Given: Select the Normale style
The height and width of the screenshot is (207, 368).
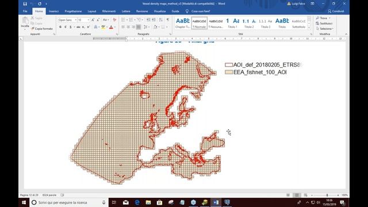Looking at the screenshot, I should 200,23.
